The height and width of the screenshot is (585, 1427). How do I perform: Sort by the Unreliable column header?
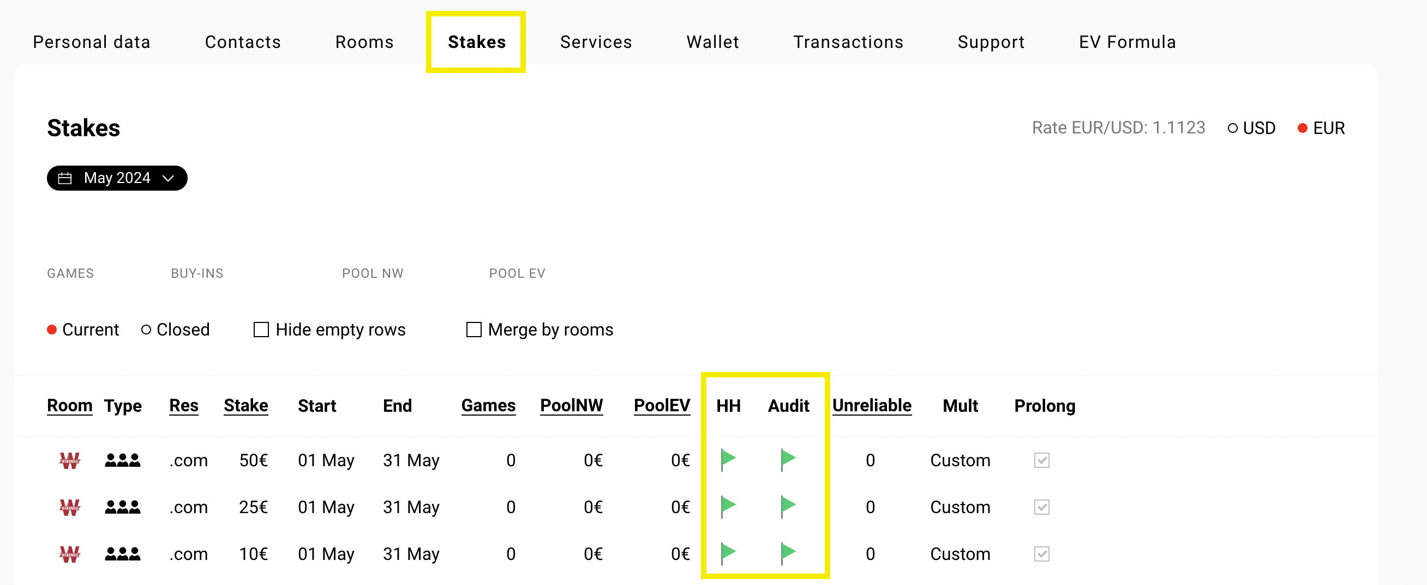pos(871,405)
